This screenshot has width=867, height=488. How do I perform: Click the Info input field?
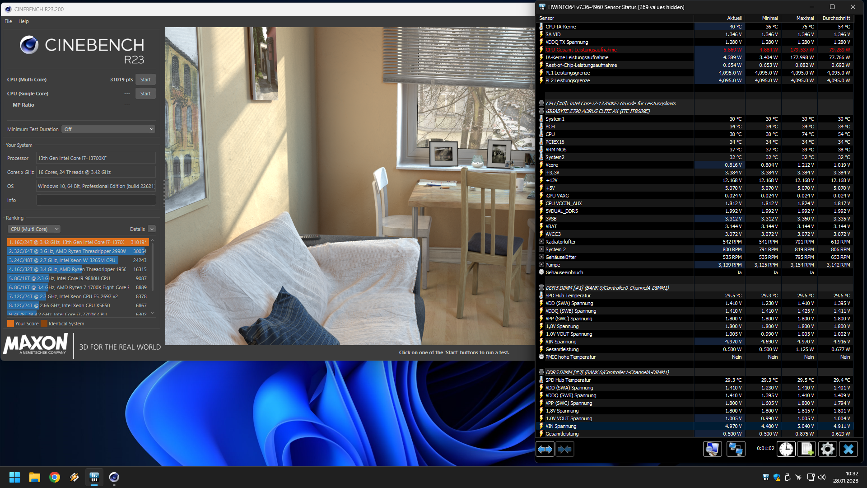click(96, 200)
